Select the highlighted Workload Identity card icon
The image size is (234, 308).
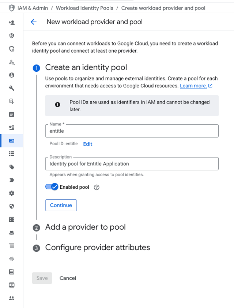pyautogui.click(x=12, y=140)
